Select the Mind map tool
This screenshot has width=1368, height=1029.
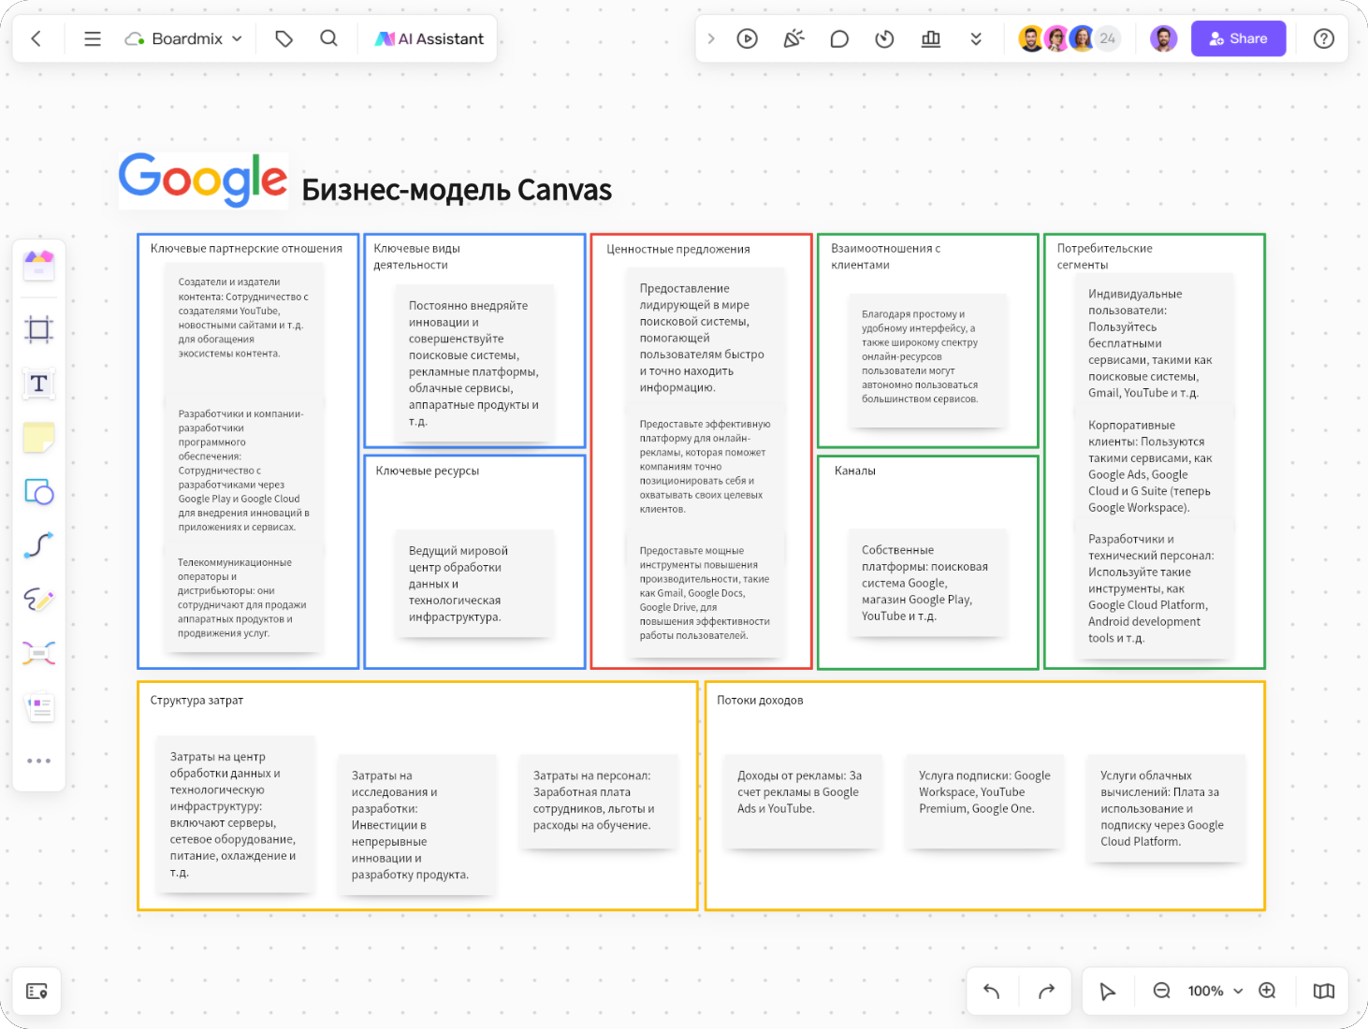[39, 653]
